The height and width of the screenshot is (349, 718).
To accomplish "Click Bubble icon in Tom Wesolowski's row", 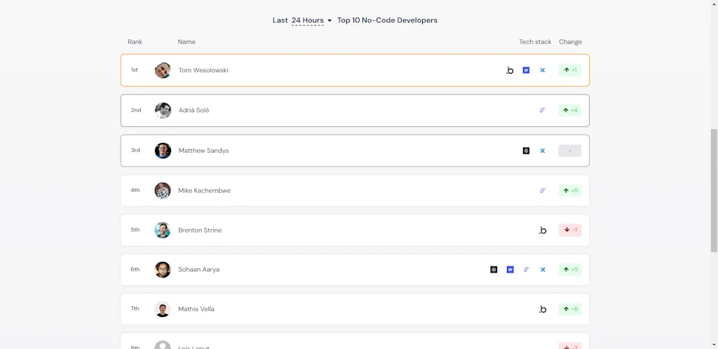I will coord(510,71).
